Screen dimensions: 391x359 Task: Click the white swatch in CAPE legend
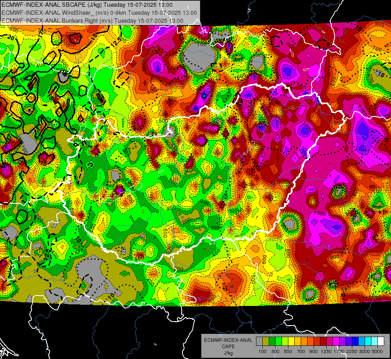[x=381, y=341]
